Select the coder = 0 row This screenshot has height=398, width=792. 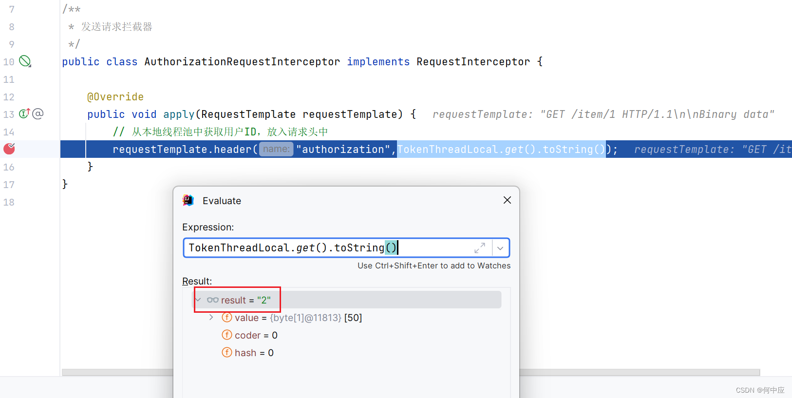(x=348, y=335)
